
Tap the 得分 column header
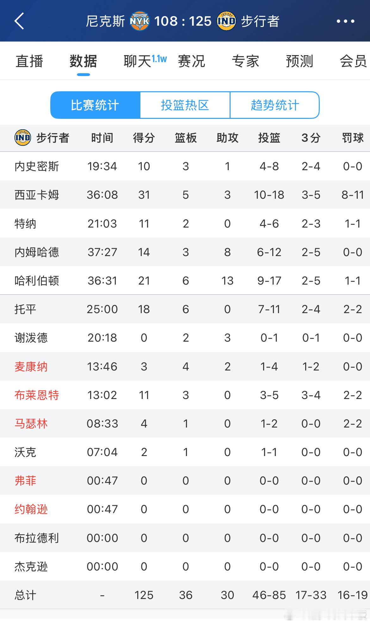[x=144, y=138]
